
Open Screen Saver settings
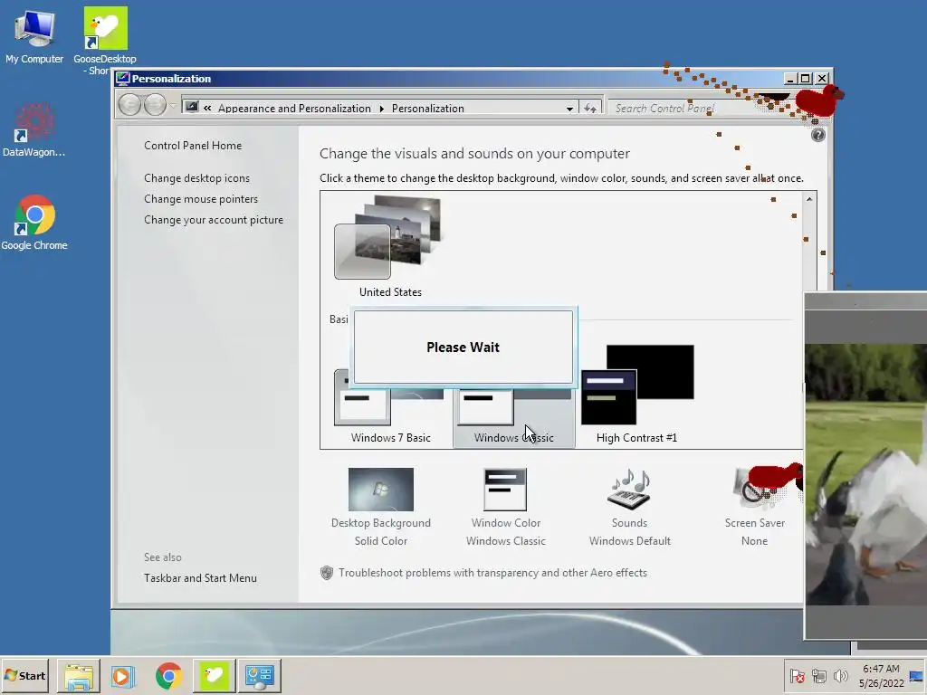point(754,507)
